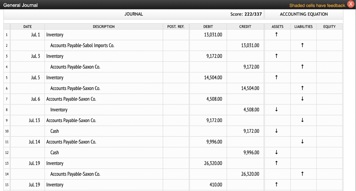
Task: Select the date cell 'Jul. 3'
Action: coord(35,56)
